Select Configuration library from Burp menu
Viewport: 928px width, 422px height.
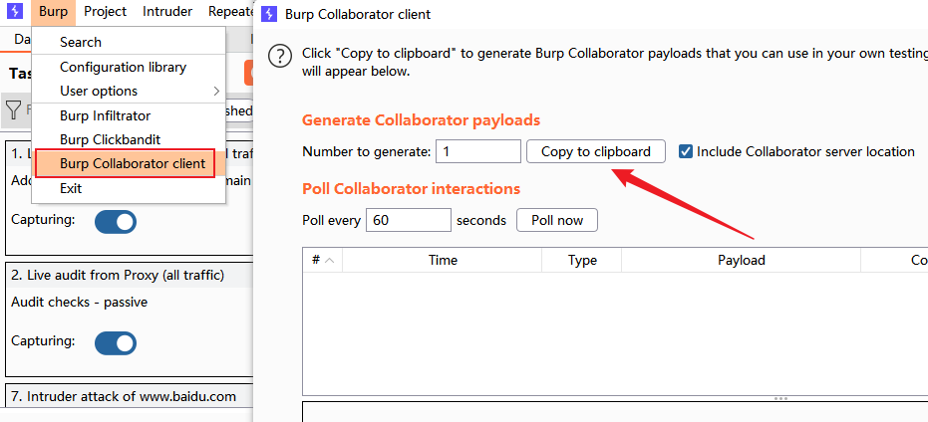[x=123, y=67]
